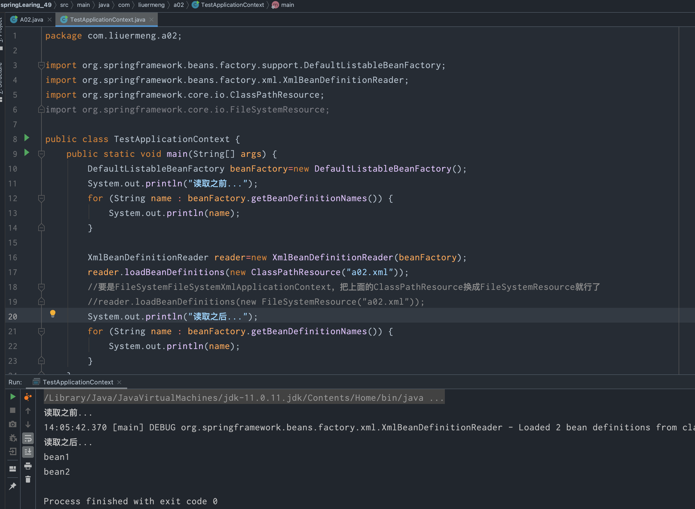
Task: Click the Print console output icon
Action: [28, 466]
